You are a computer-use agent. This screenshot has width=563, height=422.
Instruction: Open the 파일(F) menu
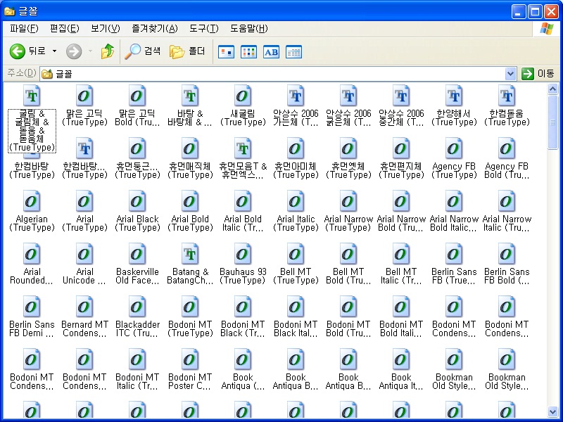coord(24,28)
